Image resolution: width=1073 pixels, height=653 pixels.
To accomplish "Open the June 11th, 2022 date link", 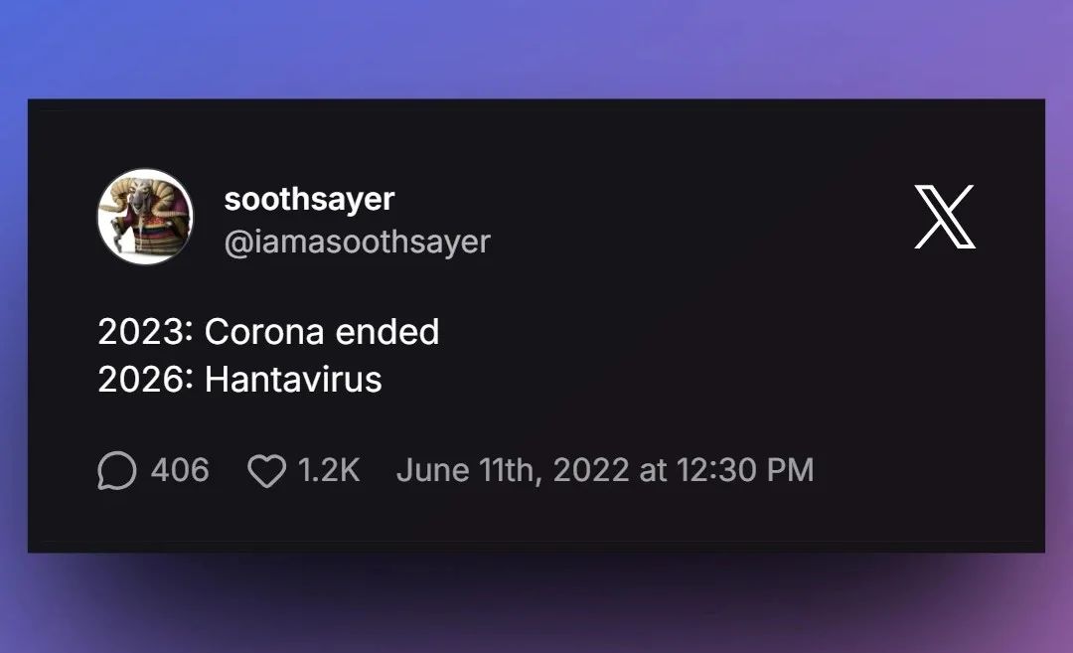I will click(x=513, y=470).
